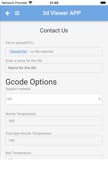
Task: Click the Nozzle Temperature field showing 185
Action: [x=54, y=121]
